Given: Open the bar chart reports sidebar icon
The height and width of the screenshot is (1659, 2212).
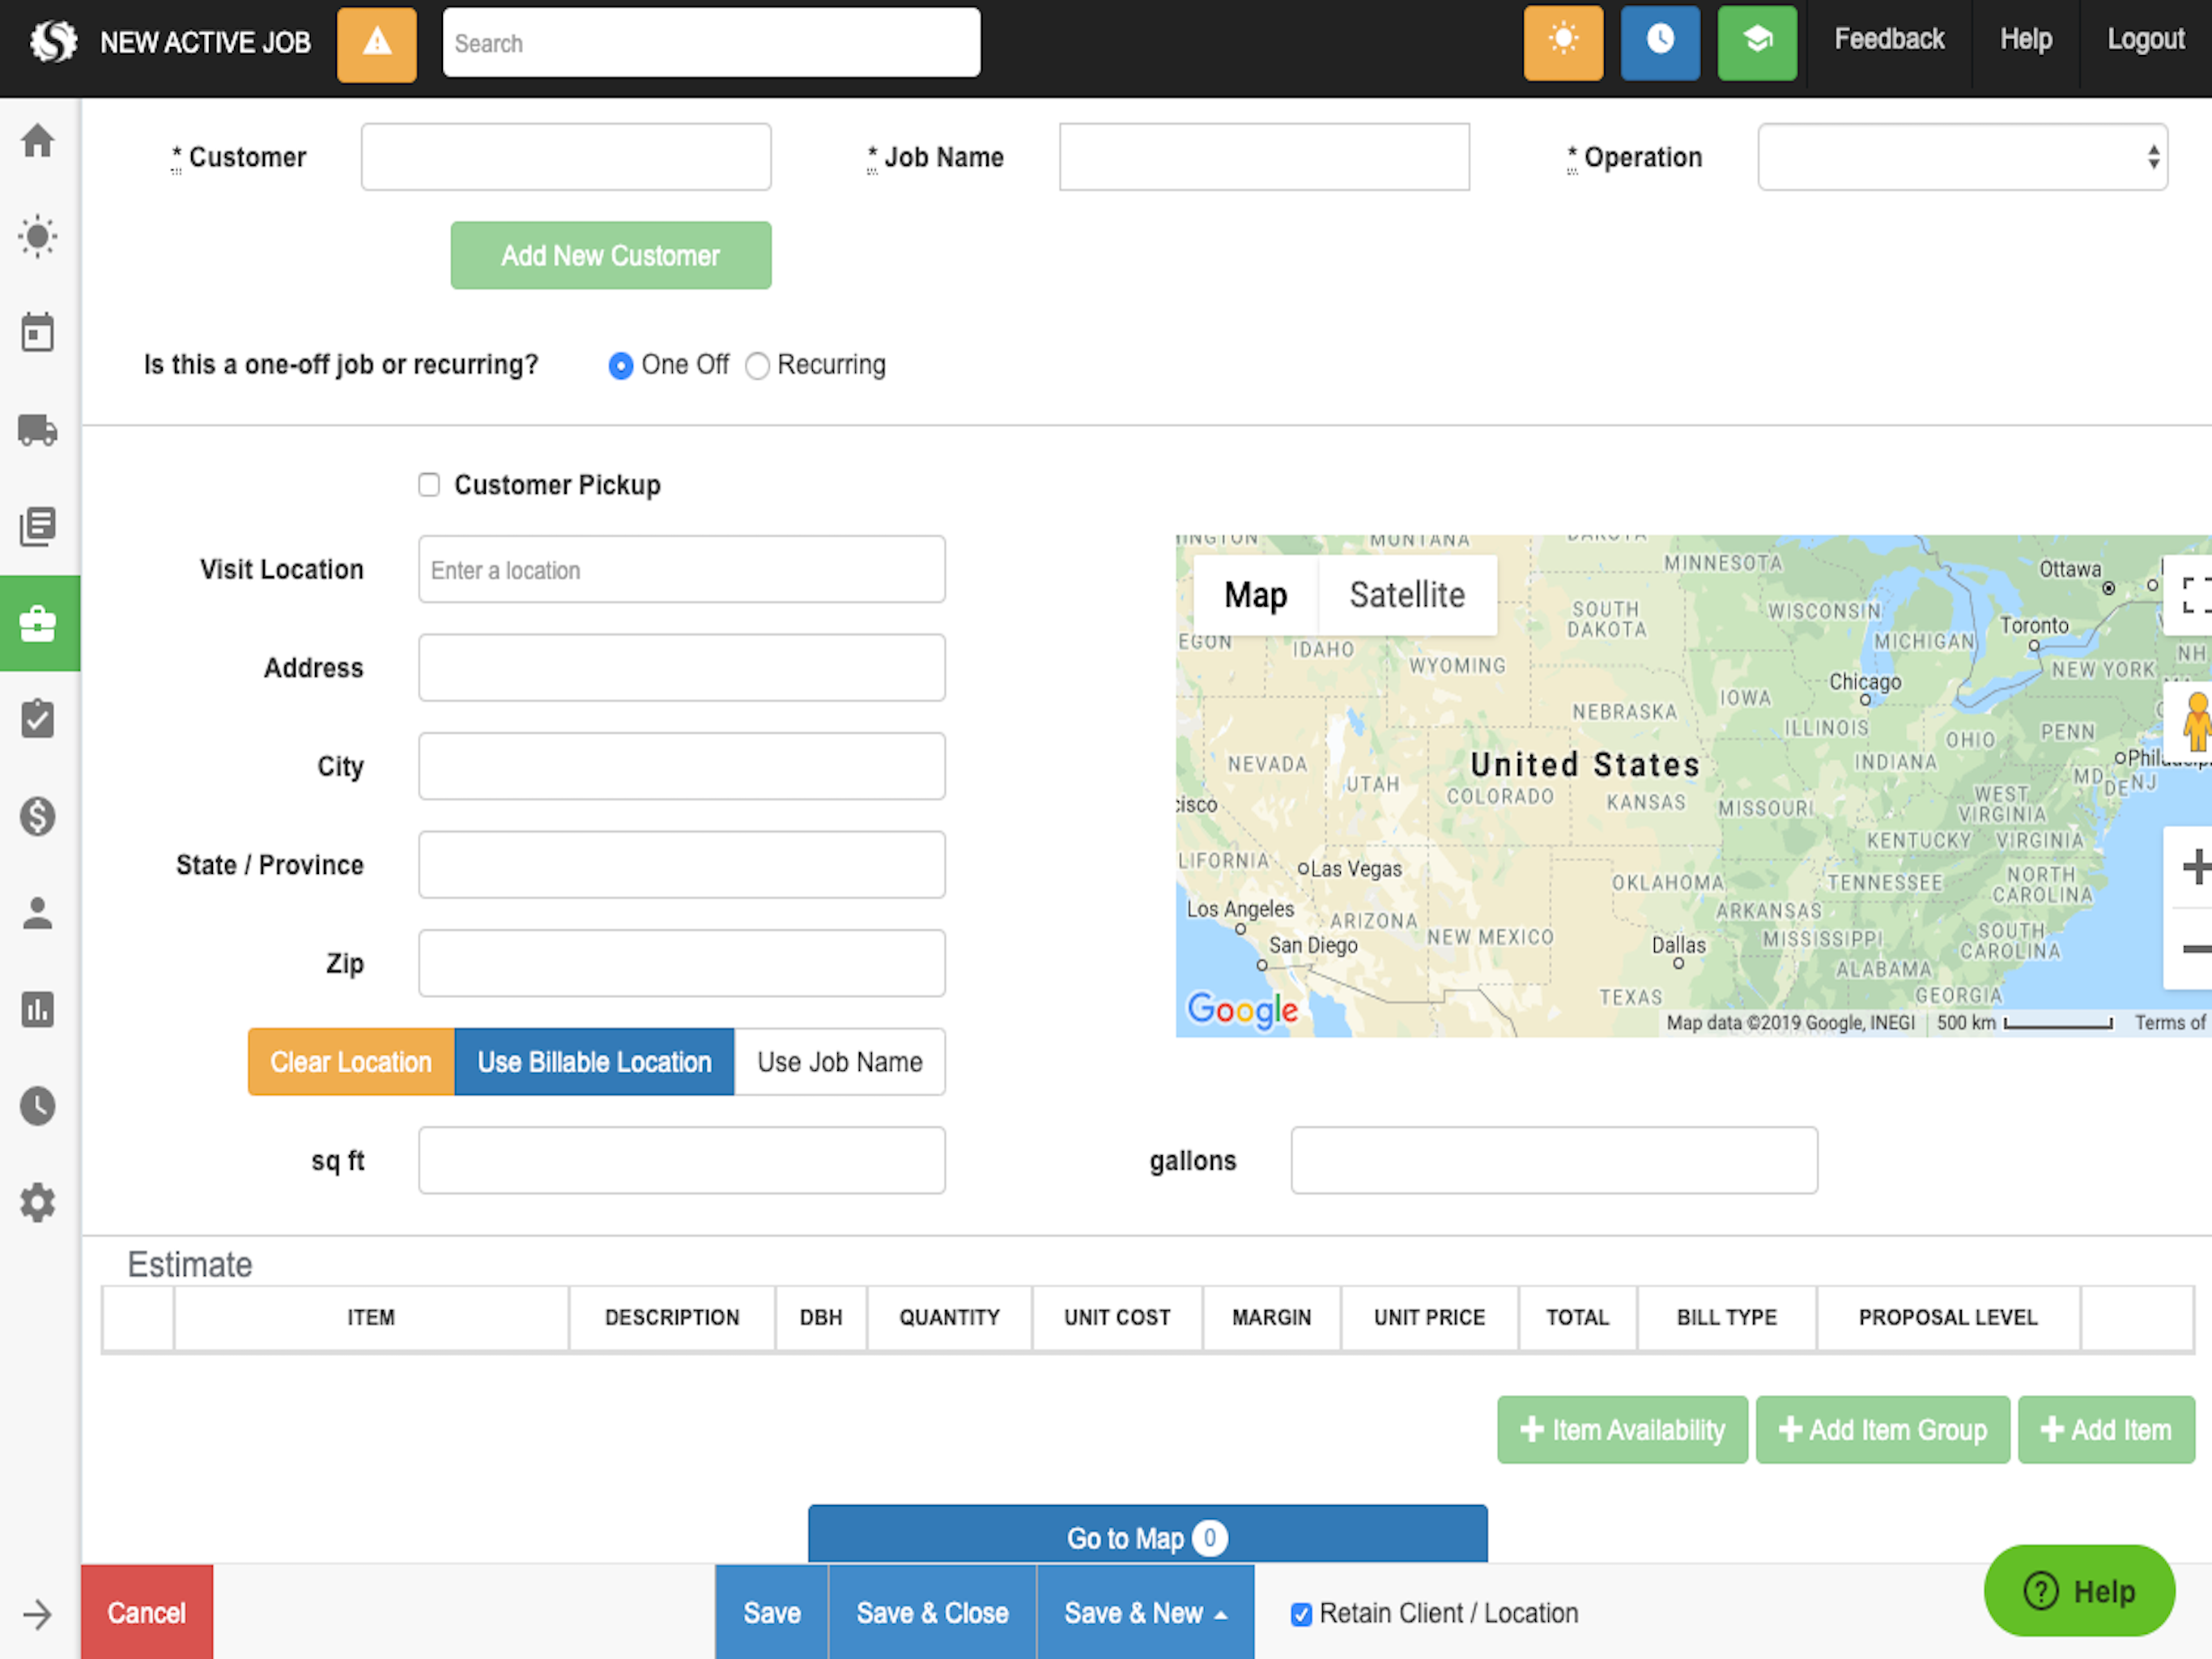Looking at the screenshot, I should click(38, 1009).
